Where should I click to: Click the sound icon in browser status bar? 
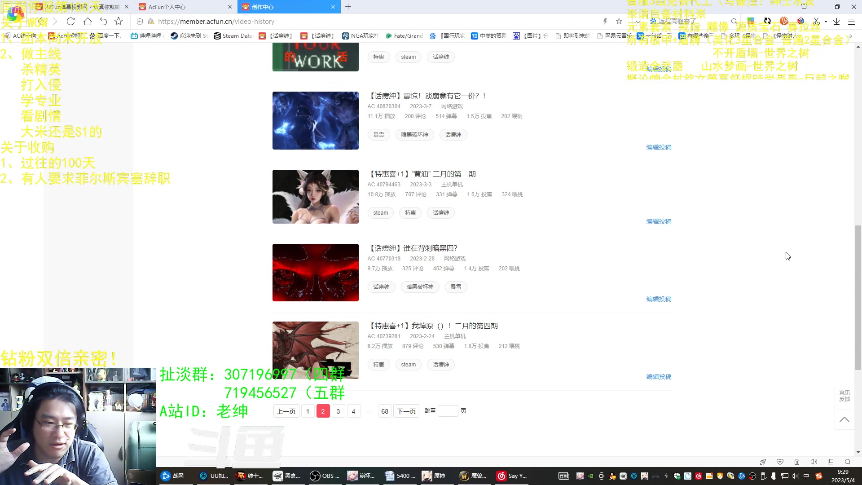[x=814, y=462]
